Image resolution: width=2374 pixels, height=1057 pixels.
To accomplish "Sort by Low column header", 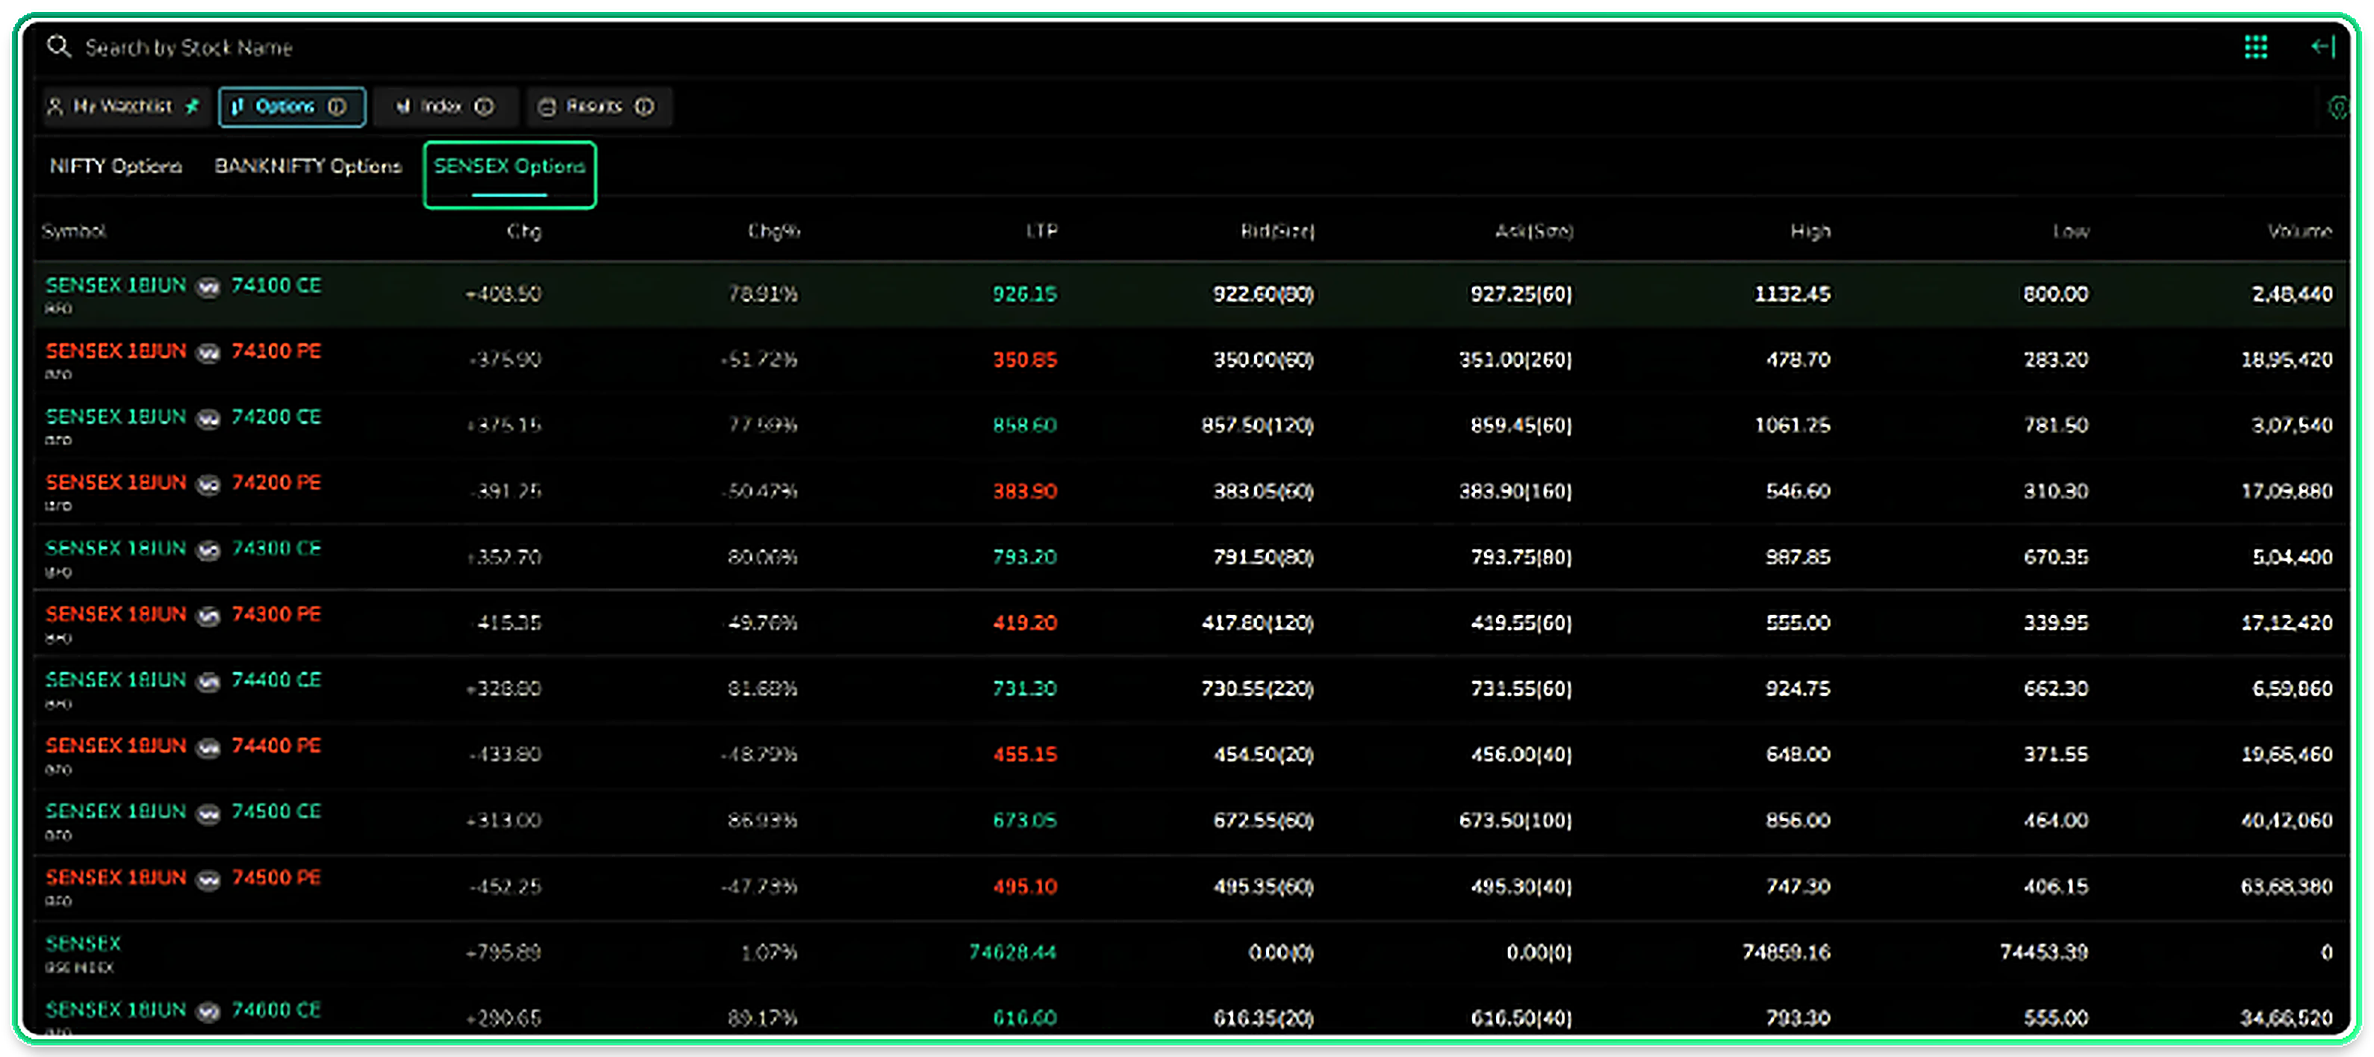I will pyautogui.click(x=2070, y=231).
